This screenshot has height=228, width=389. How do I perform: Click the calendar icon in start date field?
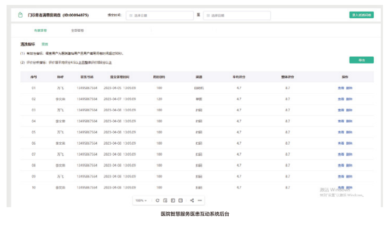click(130, 15)
